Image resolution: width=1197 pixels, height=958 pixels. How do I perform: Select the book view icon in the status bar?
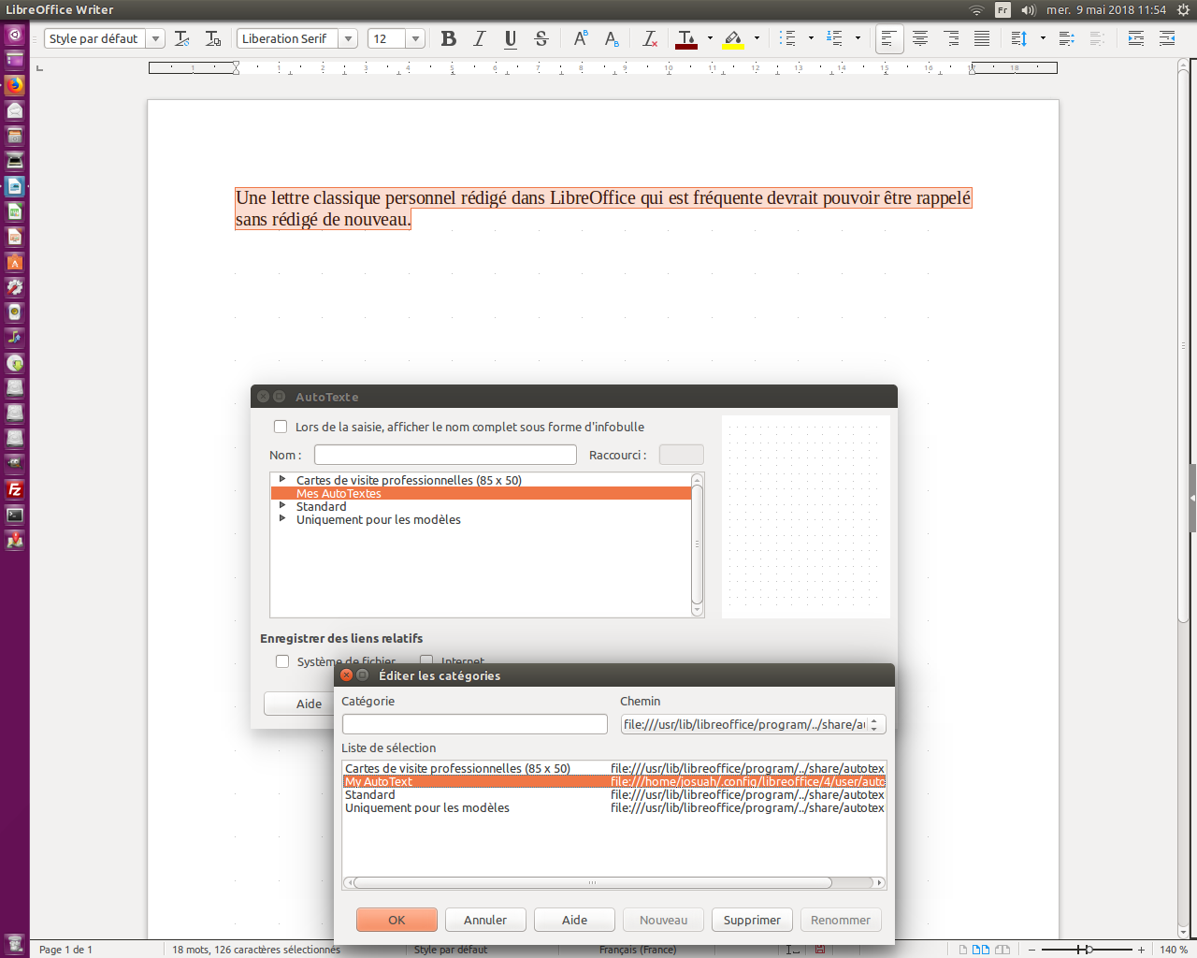click(1002, 950)
